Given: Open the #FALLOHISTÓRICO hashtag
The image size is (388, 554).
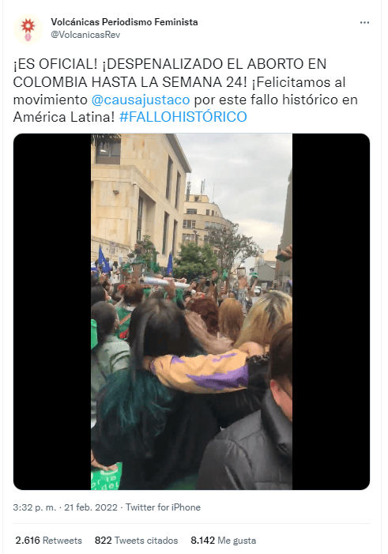Looking at the screenshot, I should pos(183,117).
